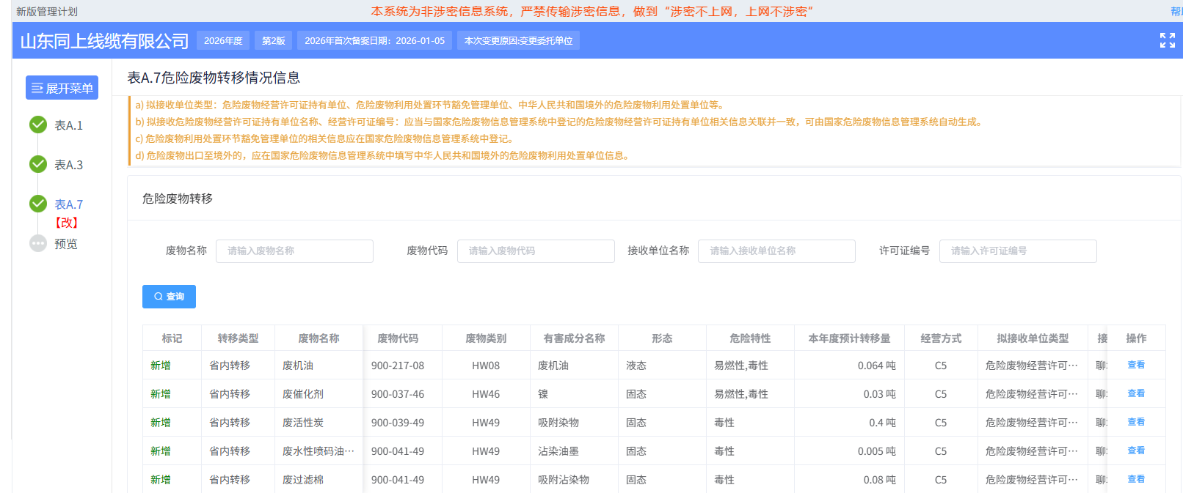The height and width of the screenshot is (493, 1183).
Task: Focus the 废物名称 input field
Action: [294, 251]
